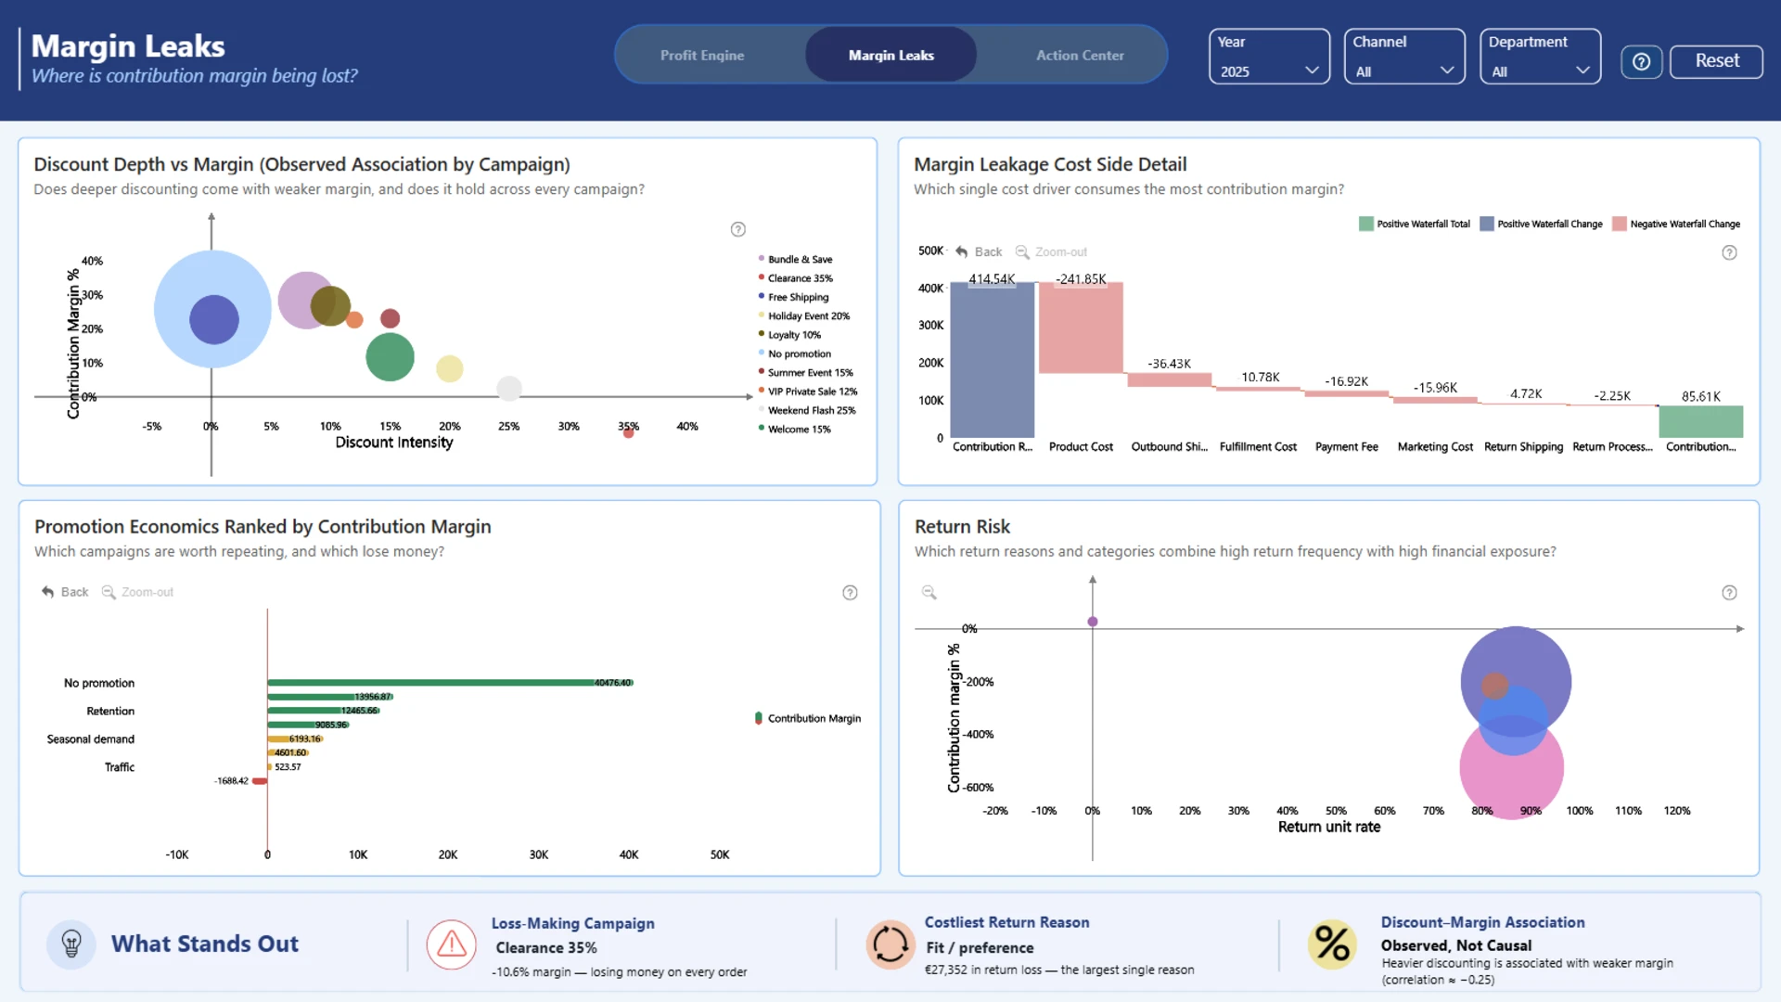This screenshot has width=1781, height=1002.
Task: Click help icon in Return Risk chart
Action: pyautogui.click(x=1729, y=593)
